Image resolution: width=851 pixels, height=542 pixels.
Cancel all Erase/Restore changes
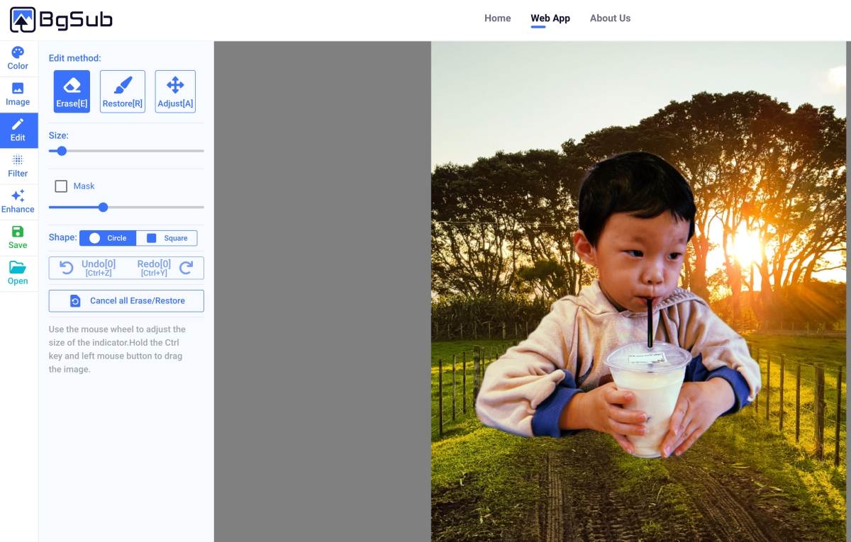point(126,301)
